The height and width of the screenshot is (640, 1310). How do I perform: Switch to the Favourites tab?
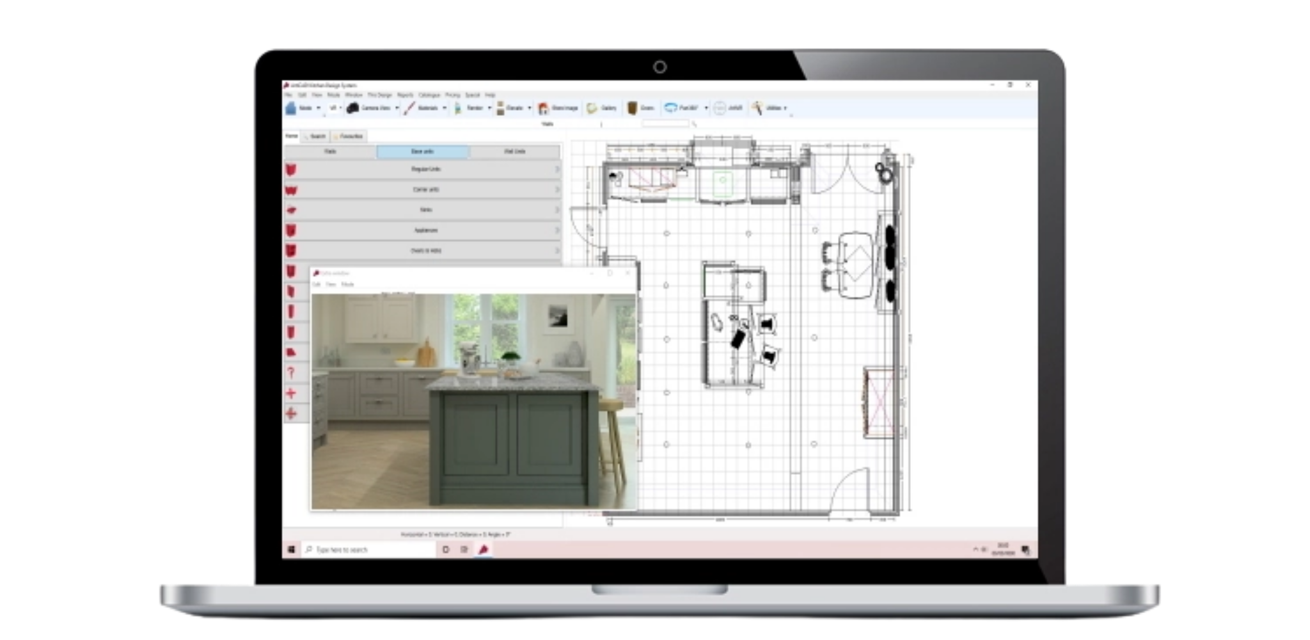pos(349,136)
